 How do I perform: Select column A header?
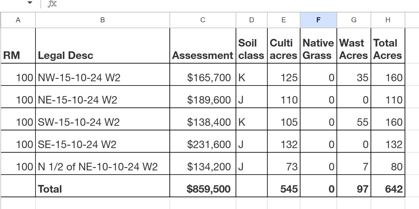click(18, 20)
